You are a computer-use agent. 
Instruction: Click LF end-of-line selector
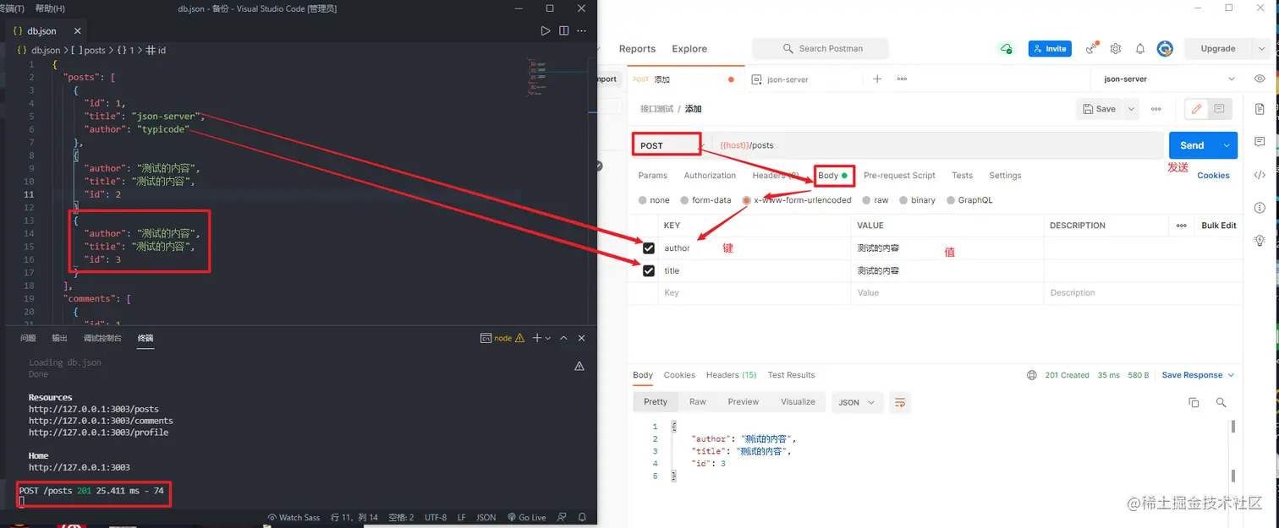[462, 517]
